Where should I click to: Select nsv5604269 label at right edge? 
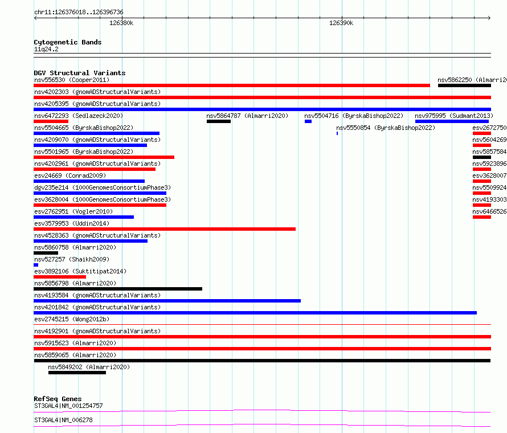pyautogui.click(x=489, y=140)
